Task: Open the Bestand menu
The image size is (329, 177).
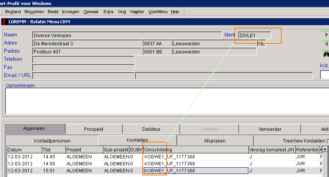Action: (13, 12)
